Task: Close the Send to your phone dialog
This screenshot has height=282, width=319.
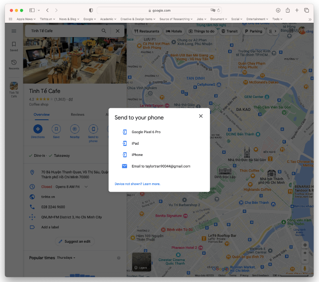Action: (x=201, y=116)
